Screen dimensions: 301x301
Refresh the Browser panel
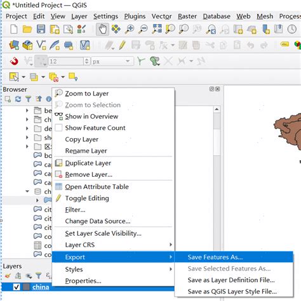[x=18, y=99]
